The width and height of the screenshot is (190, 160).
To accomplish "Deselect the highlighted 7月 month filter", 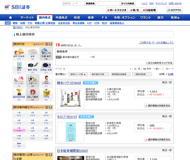I will click(x=19, y=129).
